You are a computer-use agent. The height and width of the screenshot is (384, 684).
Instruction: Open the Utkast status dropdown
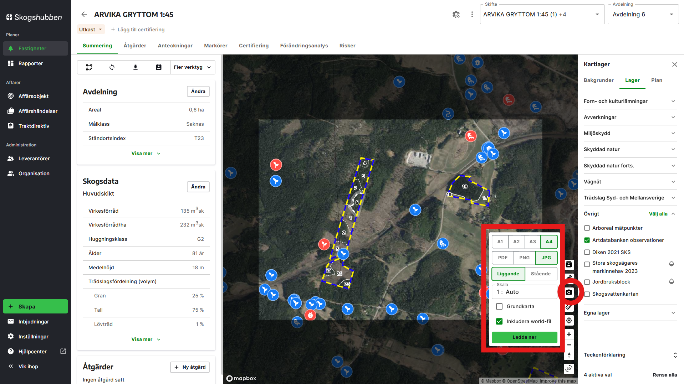tap(91, 30)
